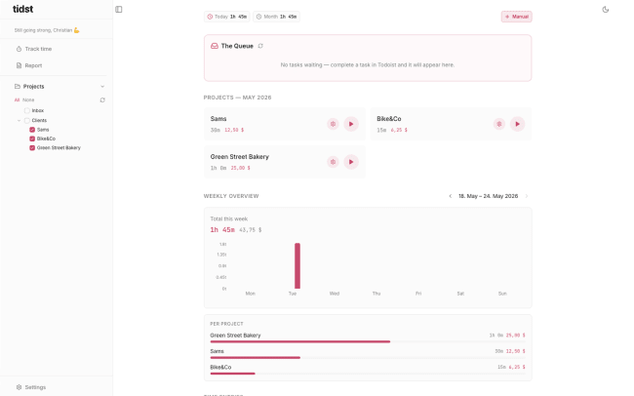This screenshot has height=396, width=634.
Task: Click the Sun label on chart axis
Action: point(502,294)
